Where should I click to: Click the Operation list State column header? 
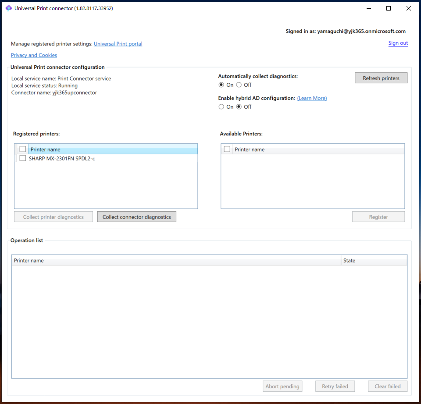pos(374,260)
